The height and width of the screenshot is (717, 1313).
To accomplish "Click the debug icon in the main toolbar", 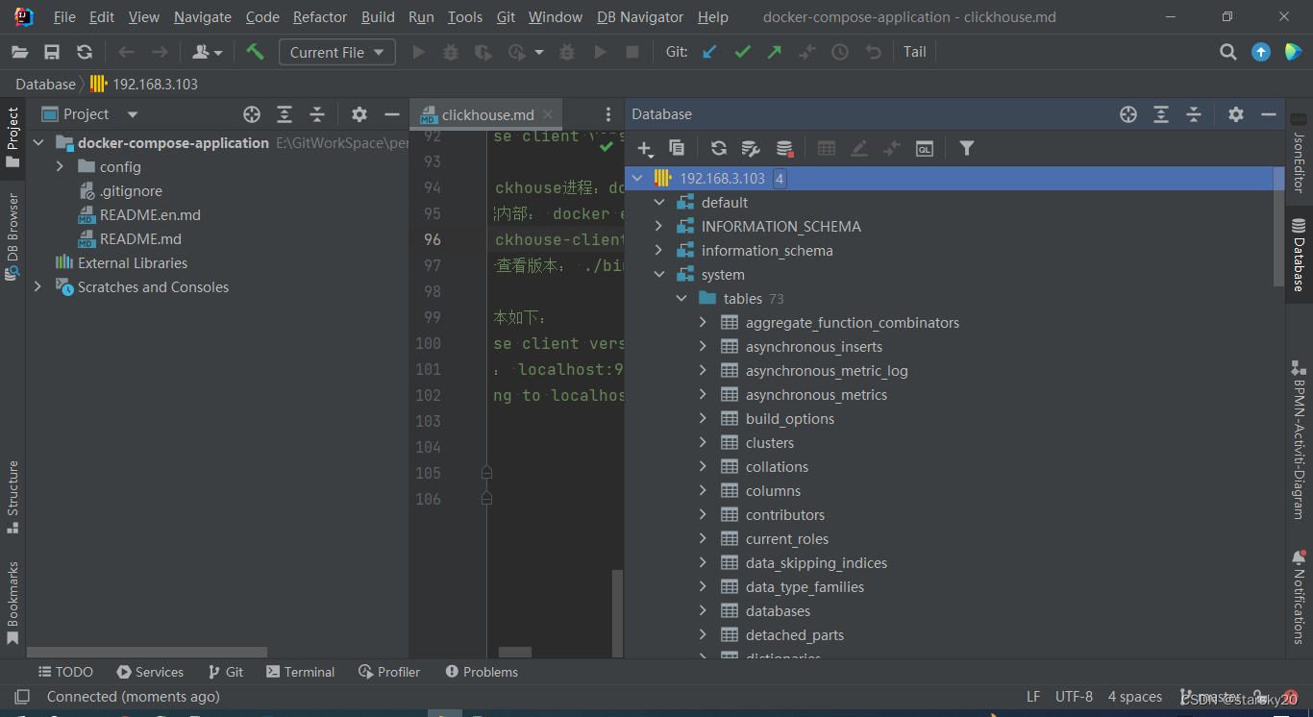I will coord(451,52).
